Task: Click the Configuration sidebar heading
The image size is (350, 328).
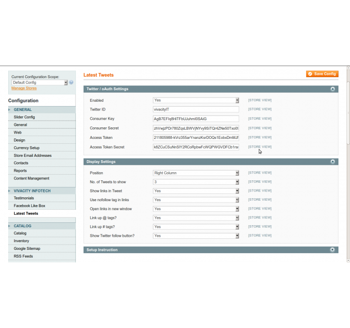Action: click(x=23, y=100)
